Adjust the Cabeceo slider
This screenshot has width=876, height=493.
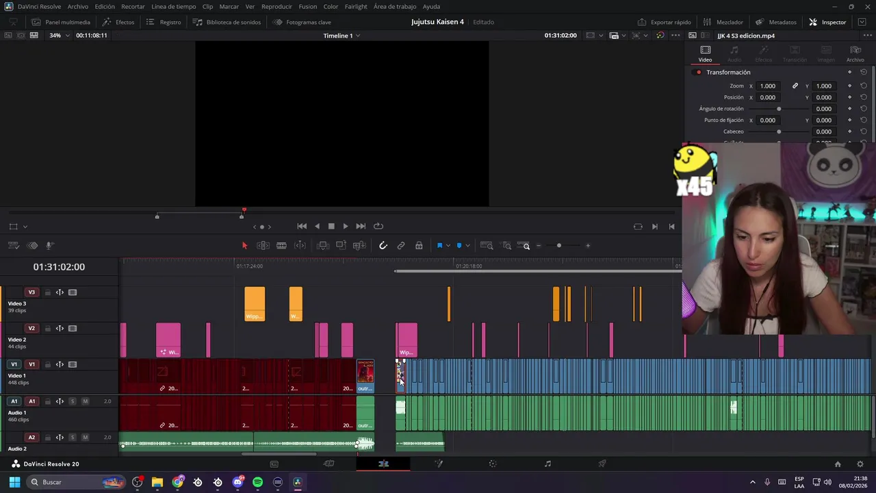click(x=779, y=131)
